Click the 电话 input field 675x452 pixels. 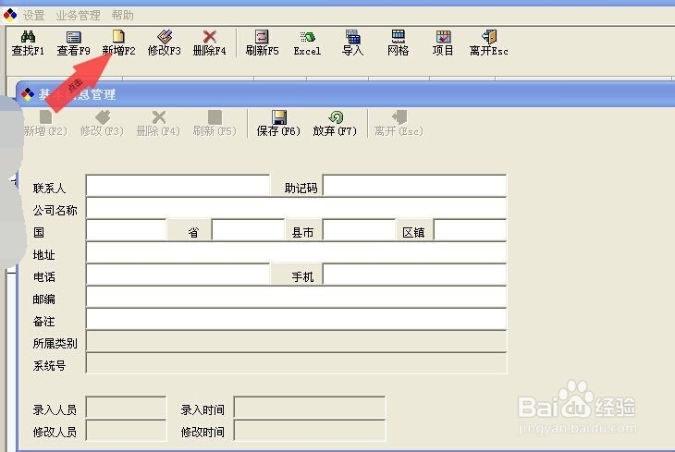click(x=178, y=275)
